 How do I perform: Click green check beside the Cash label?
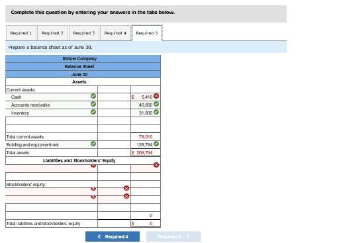tap(93, 96)
